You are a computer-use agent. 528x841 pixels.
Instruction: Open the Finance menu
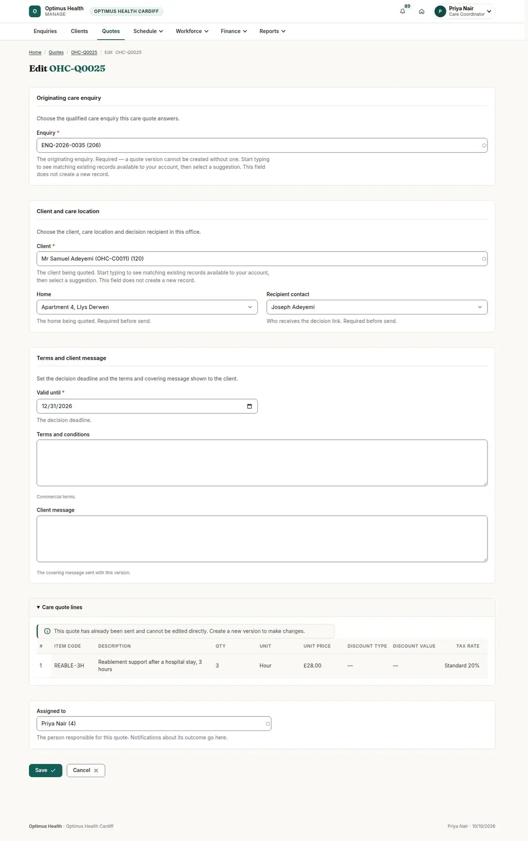234,31
